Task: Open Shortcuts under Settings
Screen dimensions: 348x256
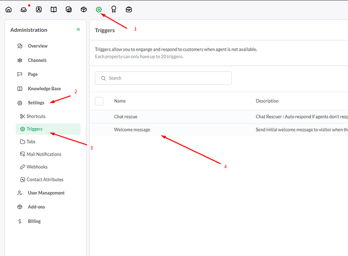Action: [36, 116]
